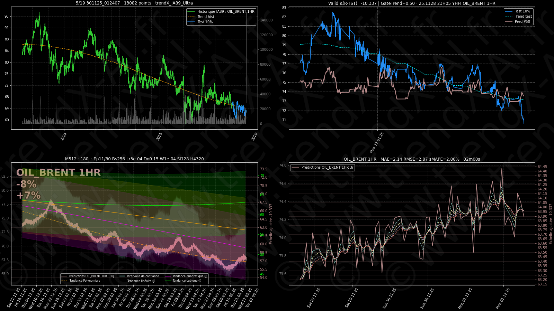
Task: Click 'Prédictions OIL_BRENT 1HR 3j' legend label
Action: [327, 168]
